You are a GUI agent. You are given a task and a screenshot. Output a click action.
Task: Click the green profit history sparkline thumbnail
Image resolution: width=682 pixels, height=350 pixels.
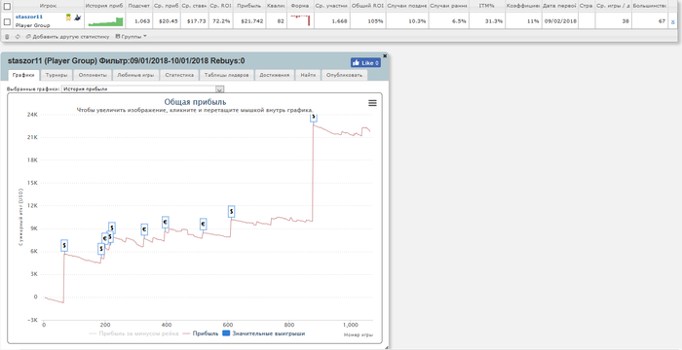coord(105,21)
